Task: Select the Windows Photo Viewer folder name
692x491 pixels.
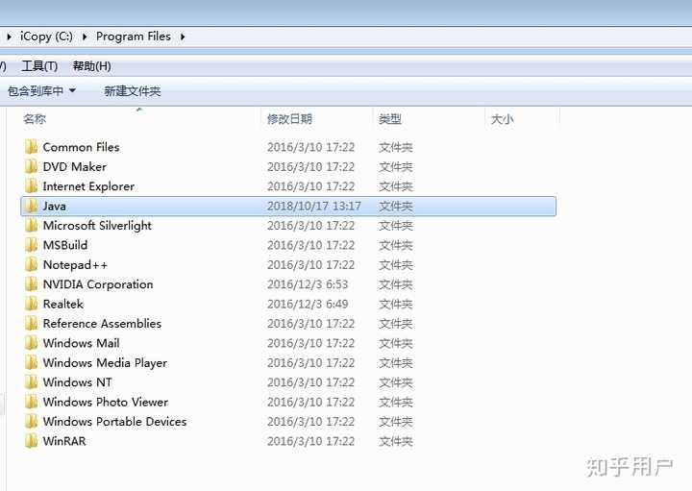Action: pos(106,402)
